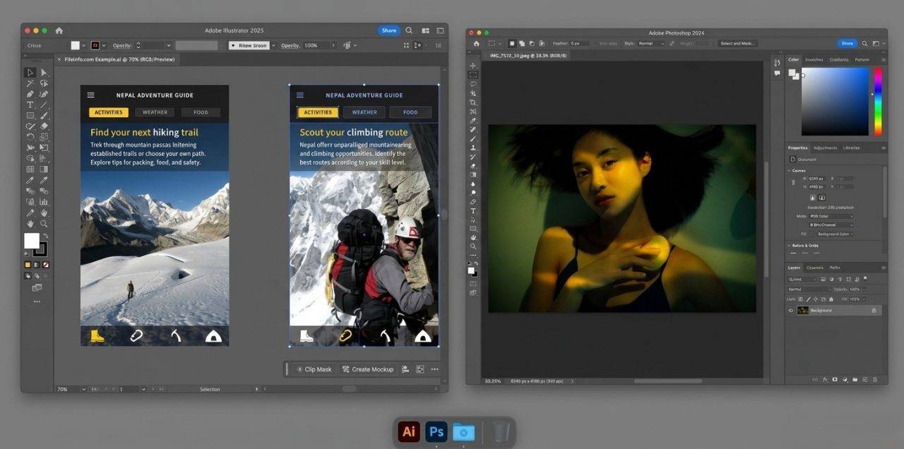The width and height of the screenshot is (904, 449).
Task: Click the Photoshop Share button
Action: tap(847, 43)
